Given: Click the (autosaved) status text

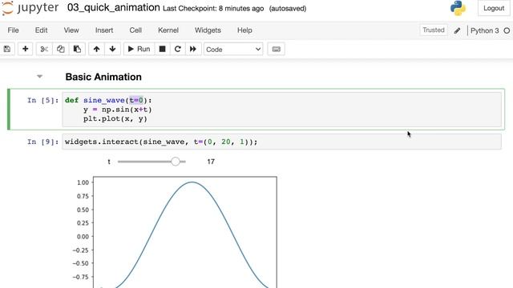Looking at the screenshot, I should point(288,9).
